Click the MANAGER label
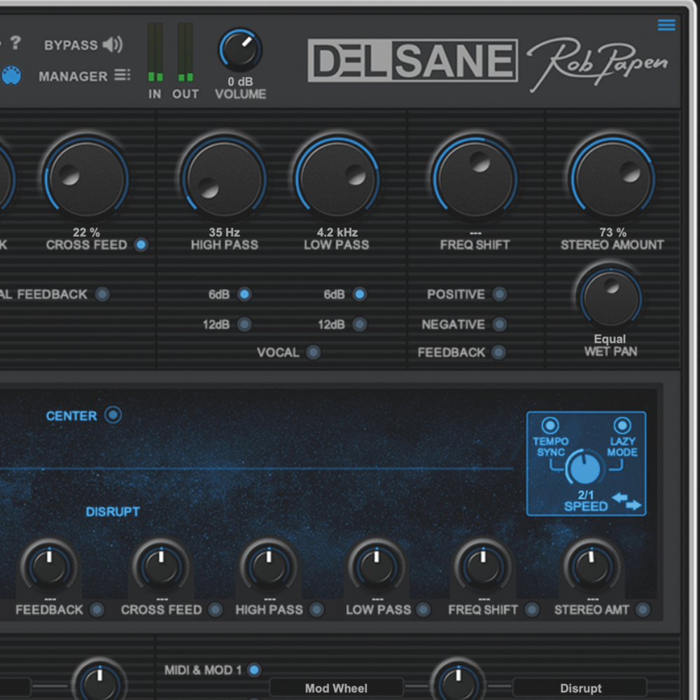700x700 pixels. (73, 76)
